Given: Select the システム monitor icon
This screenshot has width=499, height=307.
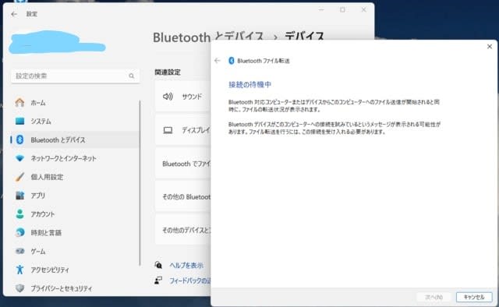Looking at the screenshot, I should pos(19,122).
